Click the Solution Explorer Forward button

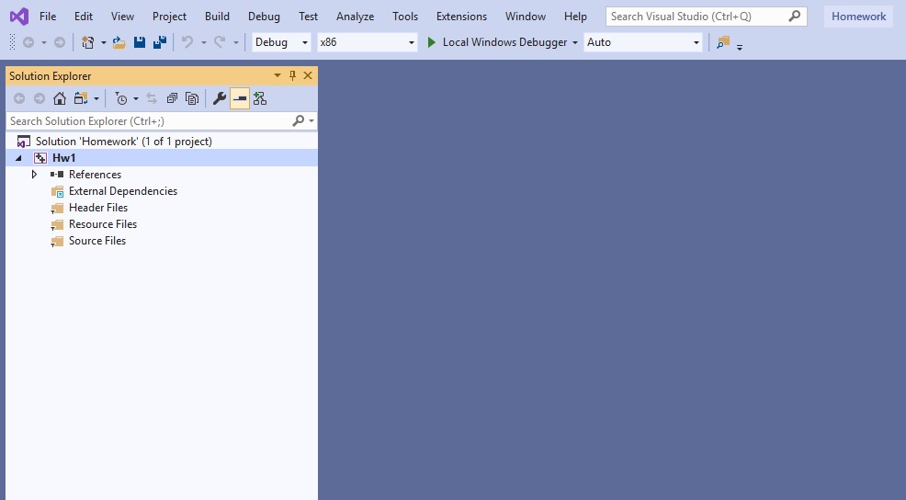tap(40, 99)
